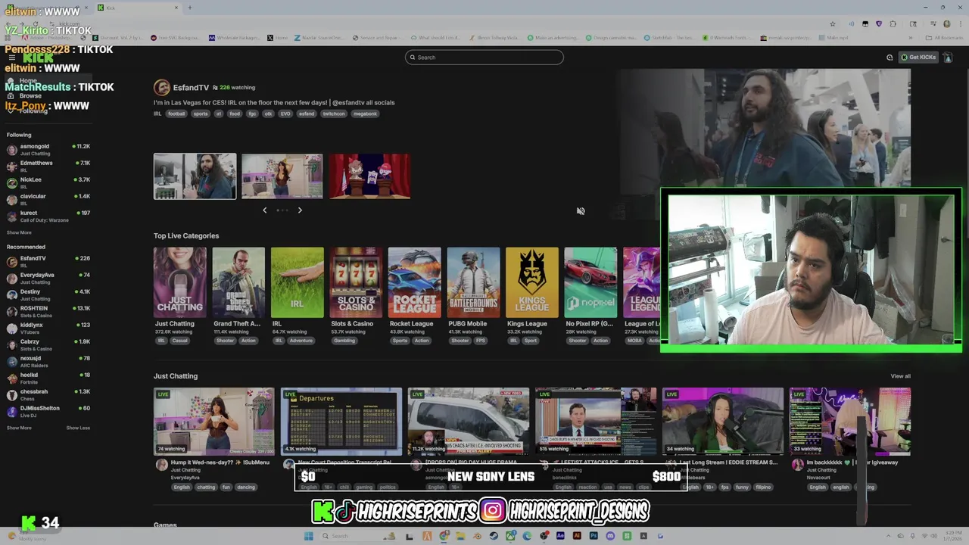The height and width of the screenshot is (545, 969).
Task: Go to the previous featured stream carousel arrow
Action: [264, 210]
